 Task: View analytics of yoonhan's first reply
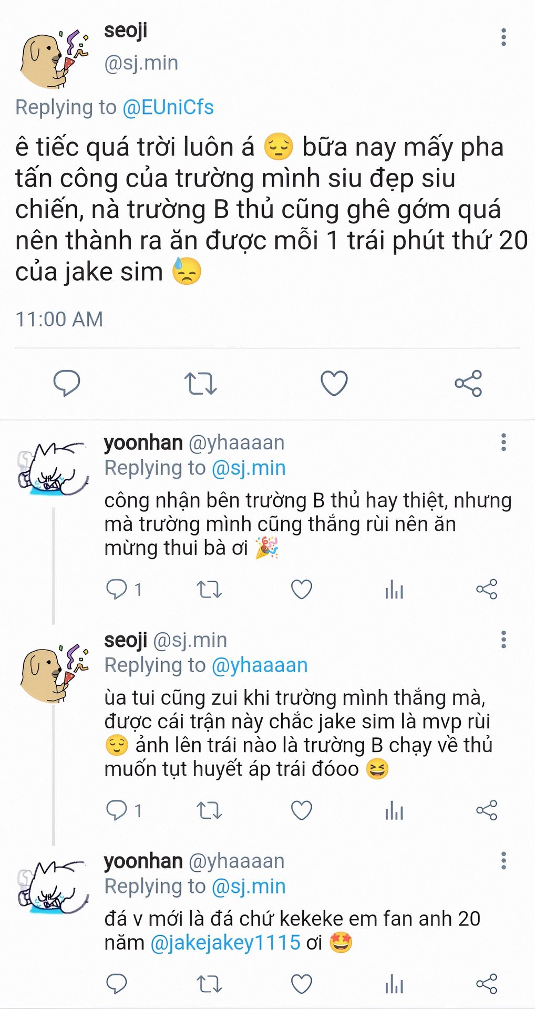coord(394,590)
